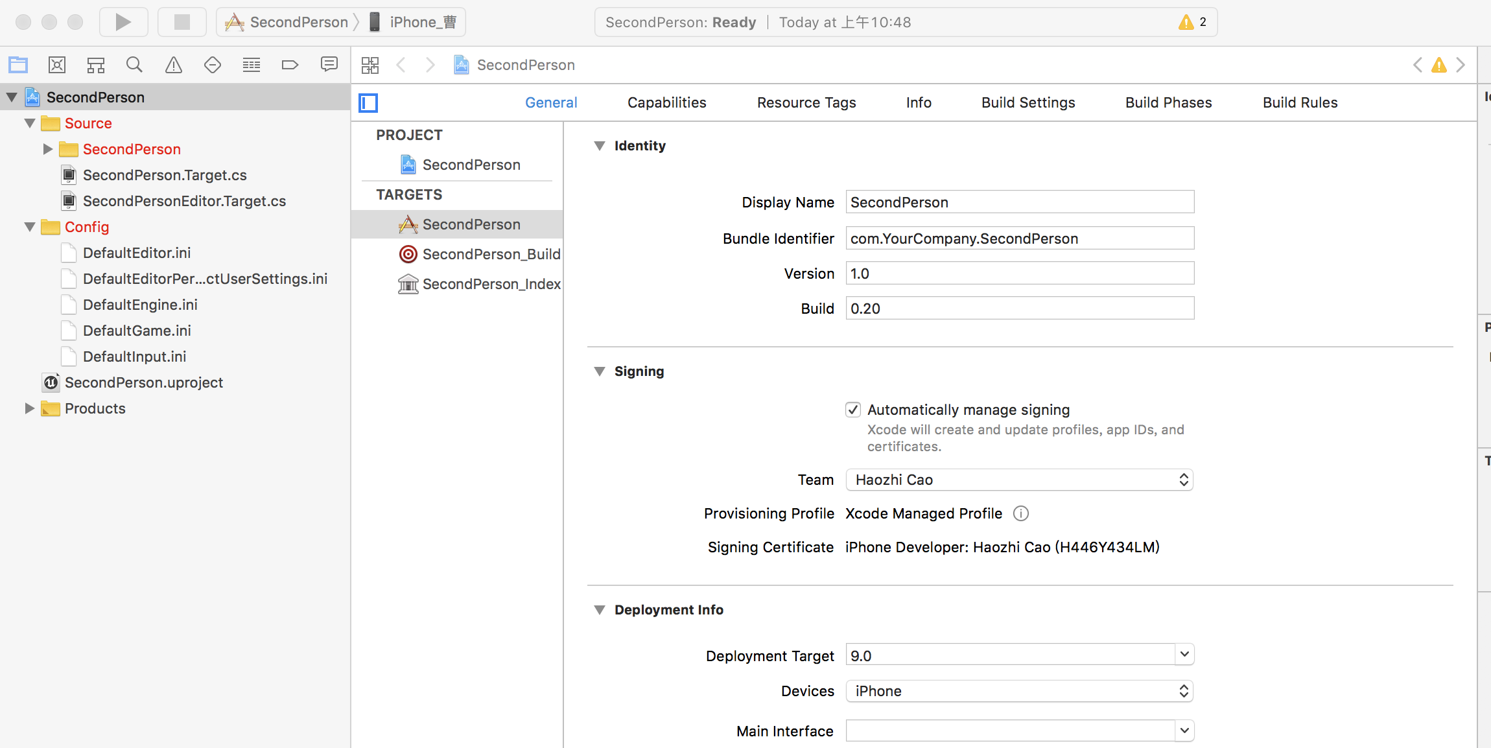This screenshot has width=1491, height=748.
Task: Open the Breakpoint navigator tag icon
Action: [x=290, y=65]
